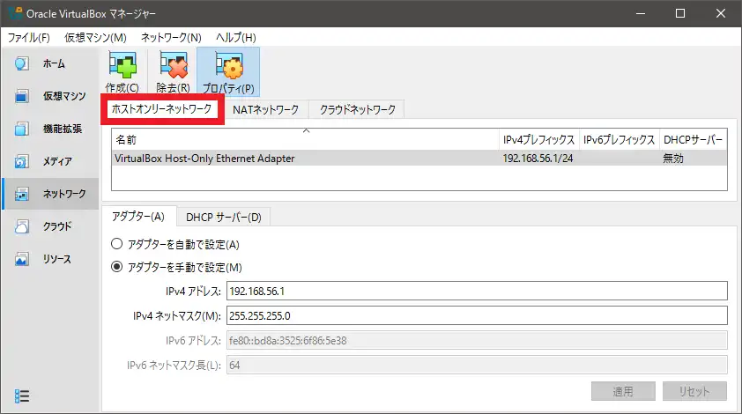The width and height of the screenshot is (742, 414).
Task: Switch to DHCP Server (DHCP サーバー) tab
Action: coord(223,218)
